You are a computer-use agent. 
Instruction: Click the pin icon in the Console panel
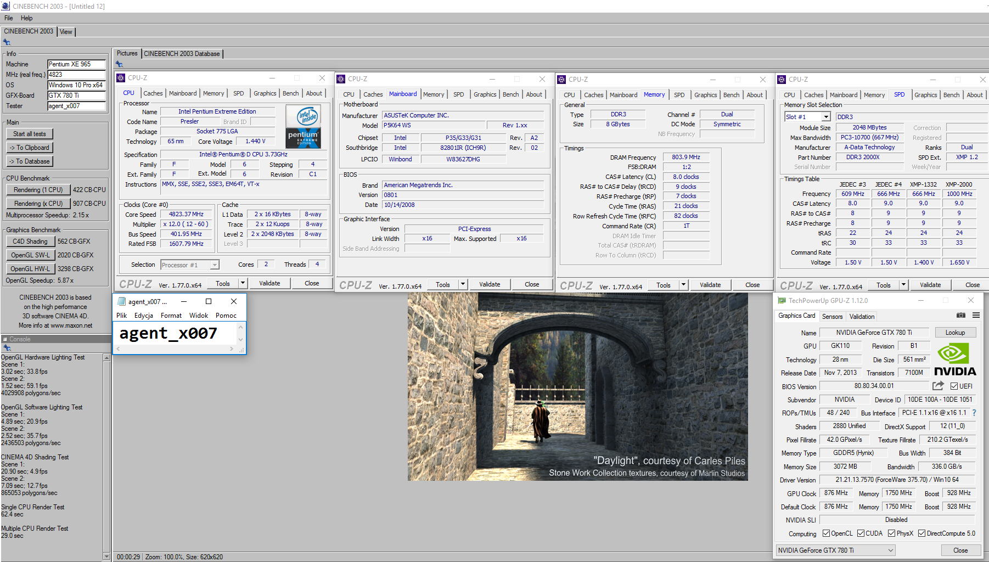point(7,348)
